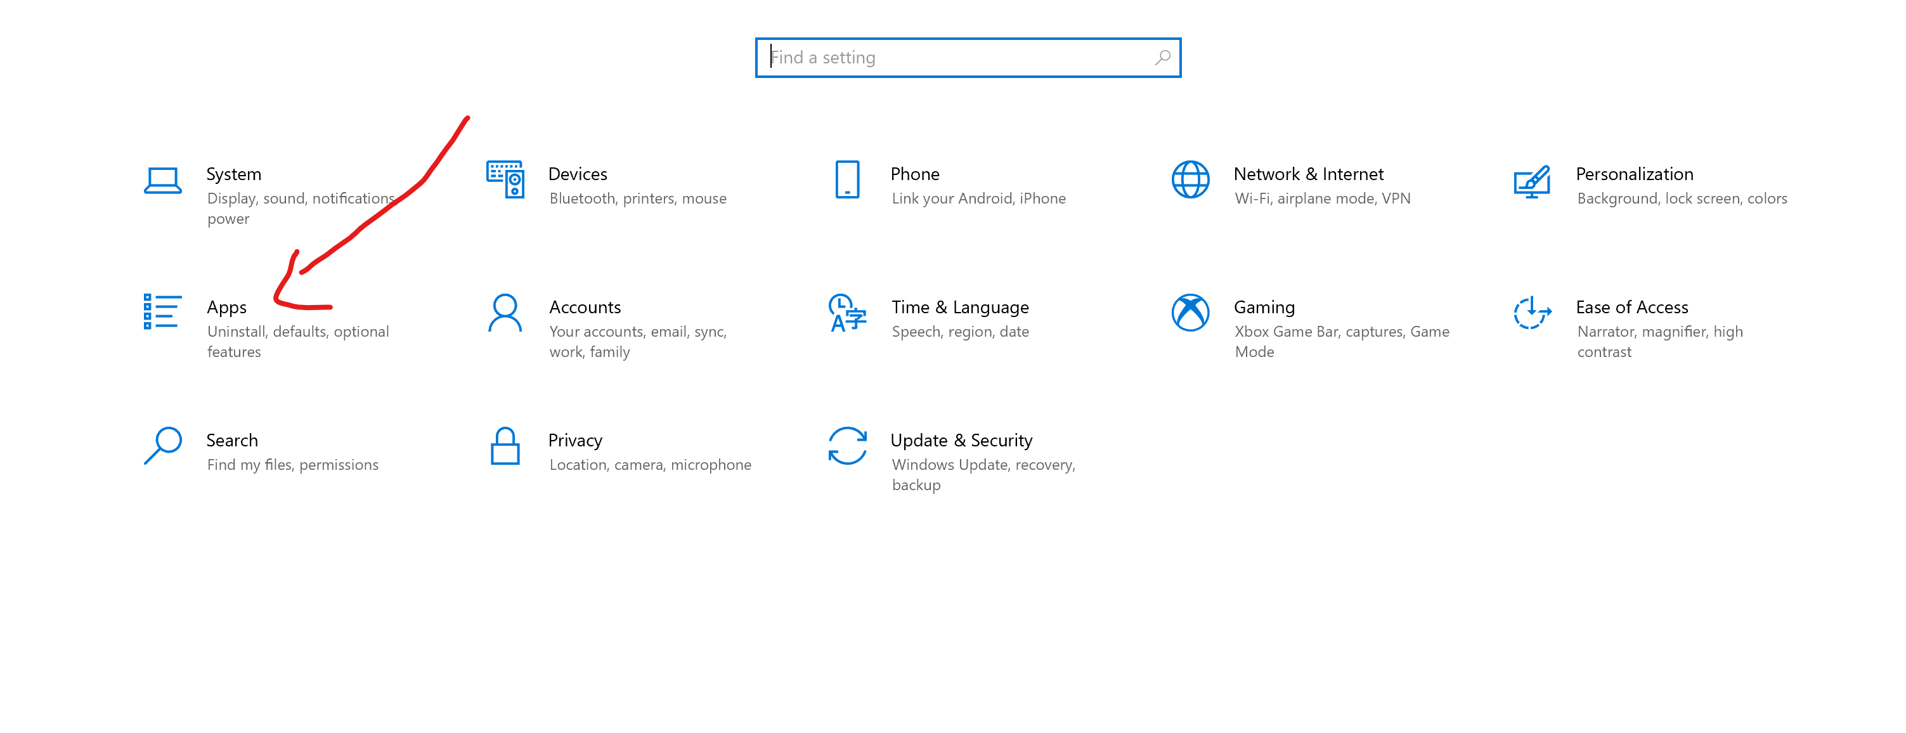
Task: Open the Apps list icon
Action: pos(163,311)
